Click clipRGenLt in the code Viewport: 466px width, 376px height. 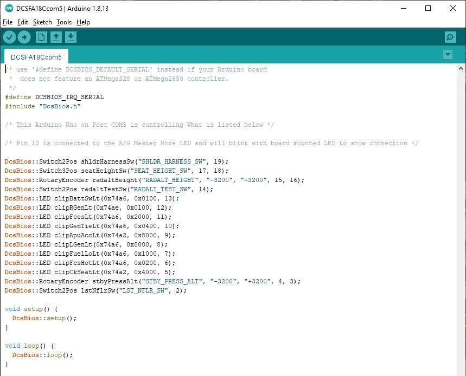click(x=73, y=208)
